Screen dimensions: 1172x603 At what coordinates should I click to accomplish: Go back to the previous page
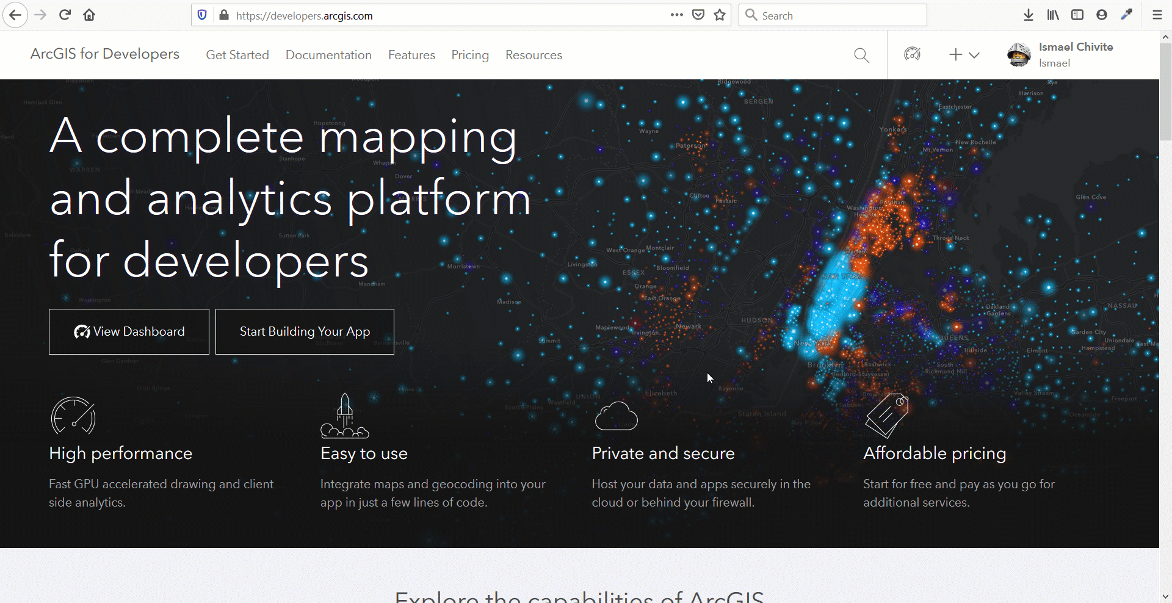[15, 15]
